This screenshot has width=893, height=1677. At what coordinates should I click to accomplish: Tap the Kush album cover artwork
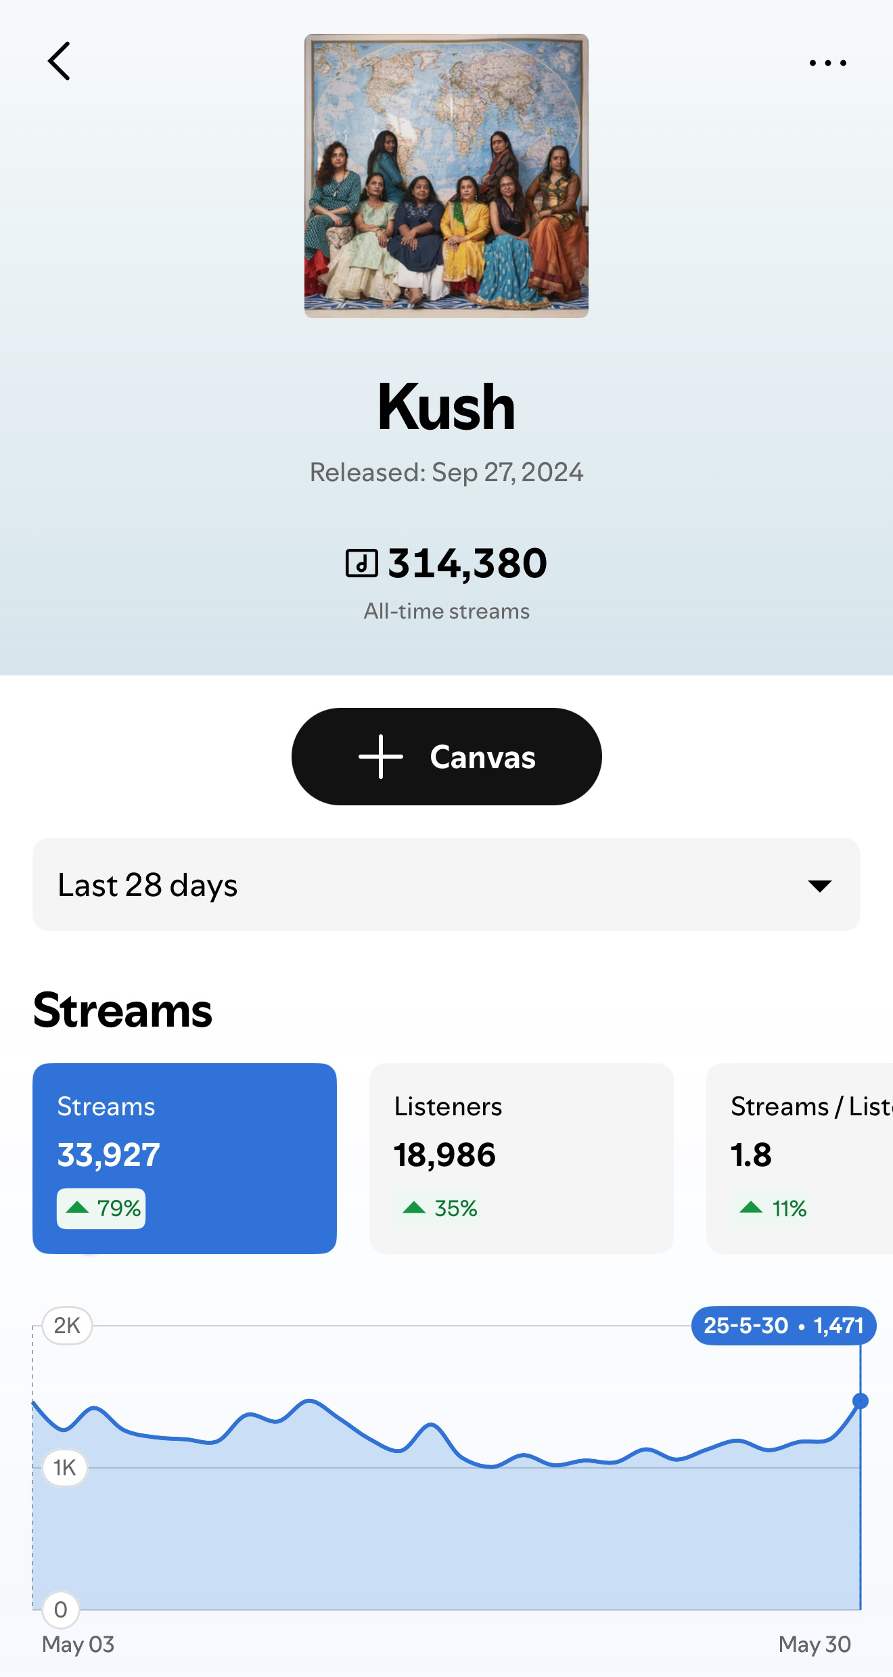coord(446,176)
